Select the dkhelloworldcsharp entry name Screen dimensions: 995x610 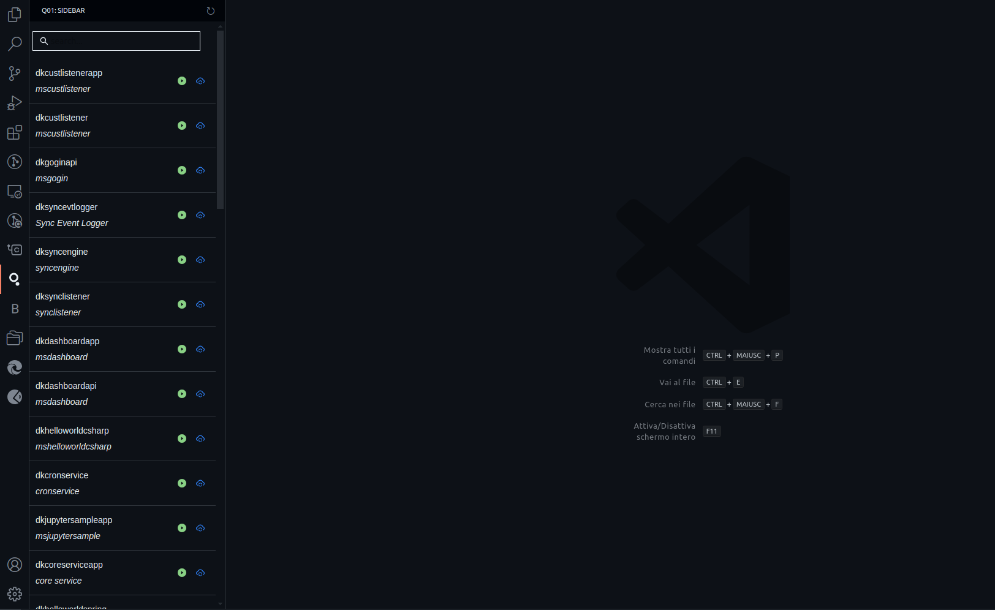click(x=72, y=431)
